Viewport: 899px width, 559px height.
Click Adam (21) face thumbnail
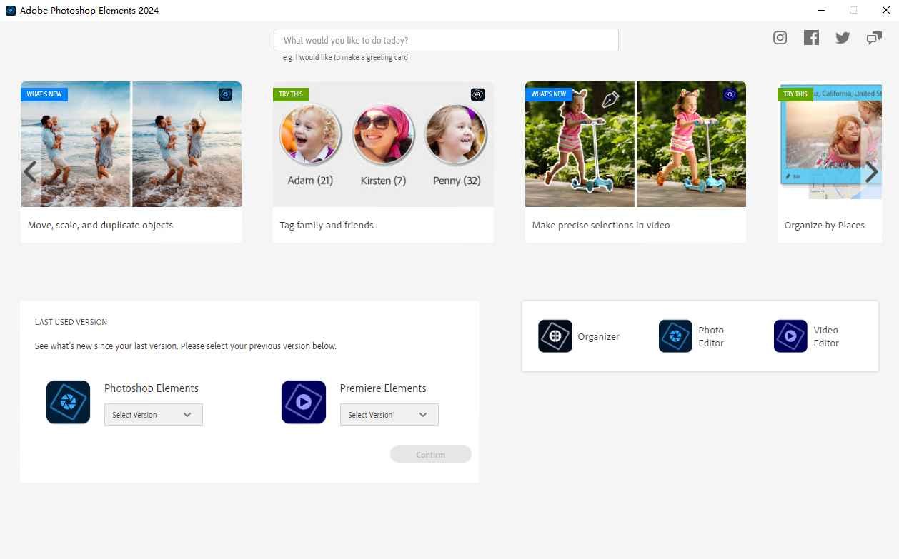pyautogui.click(x=310, y=135)
